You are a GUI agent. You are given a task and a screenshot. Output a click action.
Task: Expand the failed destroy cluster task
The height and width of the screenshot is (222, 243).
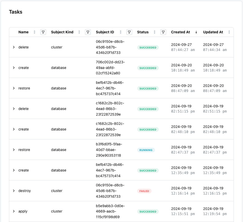point(14,191)
